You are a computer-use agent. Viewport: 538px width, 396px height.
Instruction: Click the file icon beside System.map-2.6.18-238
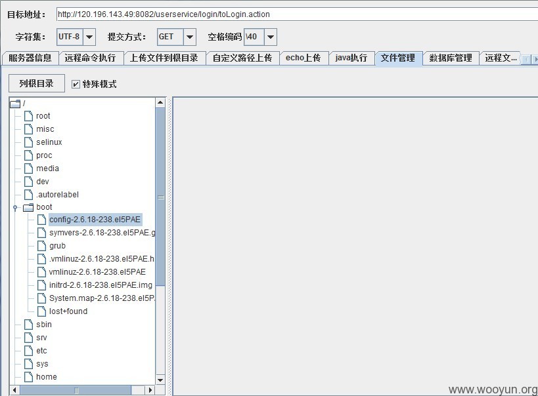41,298
